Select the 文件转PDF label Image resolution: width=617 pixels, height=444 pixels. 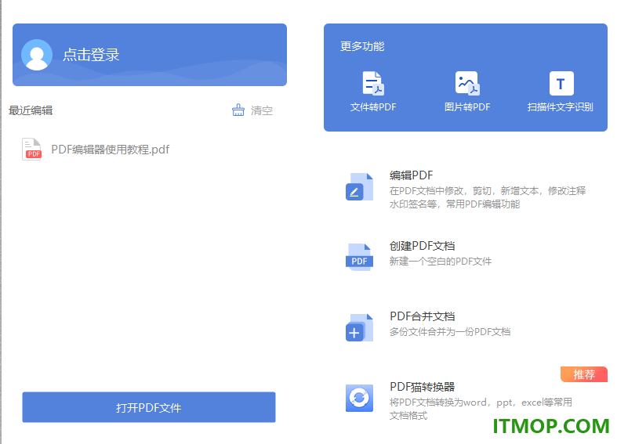(373, 106)
